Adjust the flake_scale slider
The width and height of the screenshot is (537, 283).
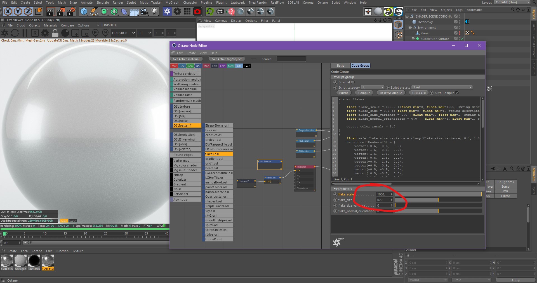click(438, 194)
